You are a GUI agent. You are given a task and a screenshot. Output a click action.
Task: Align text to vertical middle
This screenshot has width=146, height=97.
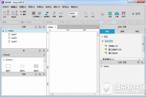coord(114,22)
